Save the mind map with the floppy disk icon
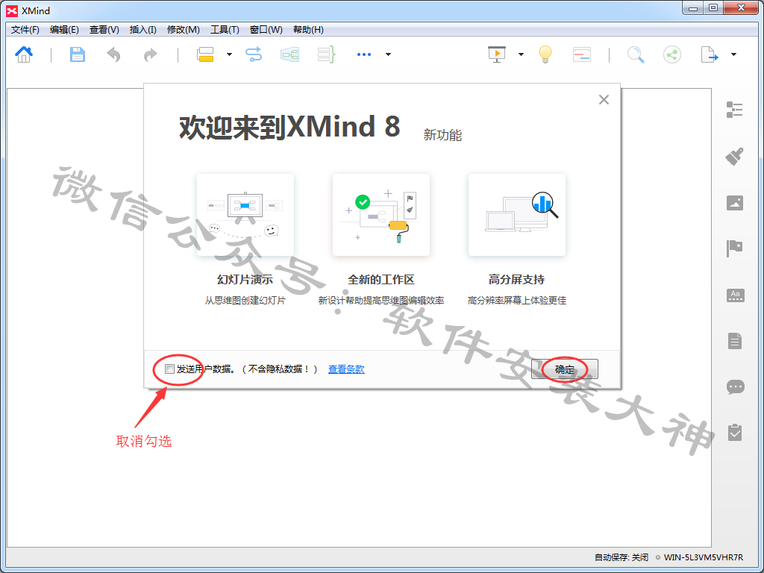This screenshot has height=573, width=764. 77,54
